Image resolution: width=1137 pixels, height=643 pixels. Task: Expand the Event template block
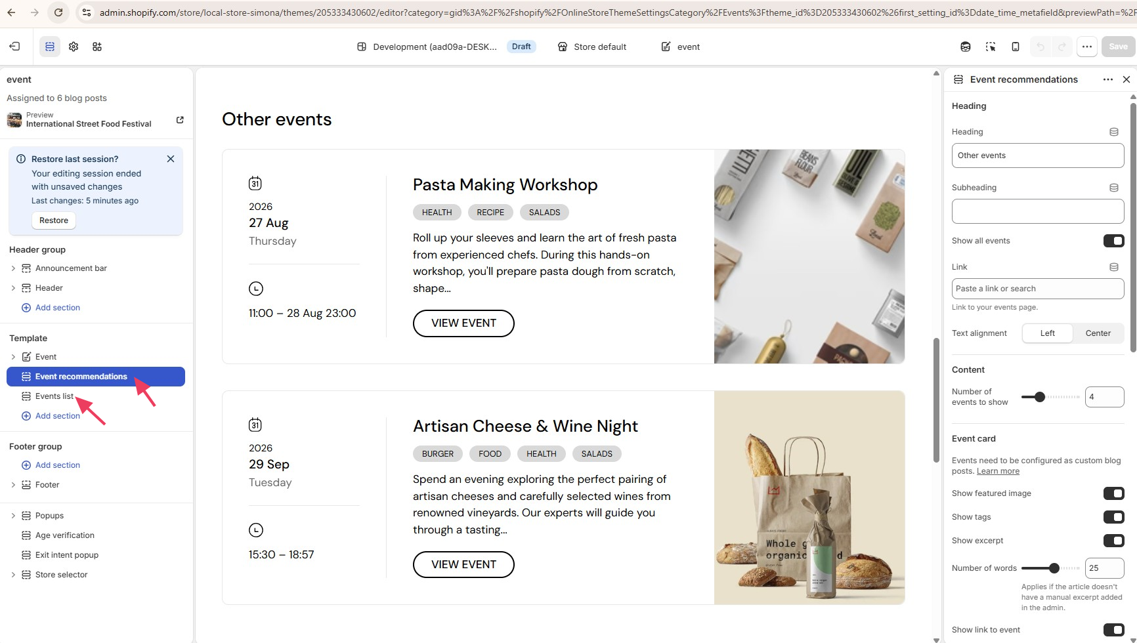(x=13, y=357)
